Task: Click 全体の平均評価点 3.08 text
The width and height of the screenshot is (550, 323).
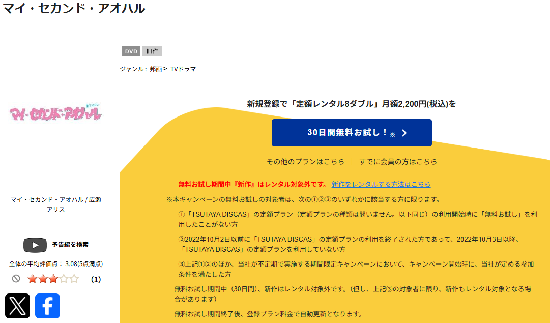Action: [x=56, y=263]
